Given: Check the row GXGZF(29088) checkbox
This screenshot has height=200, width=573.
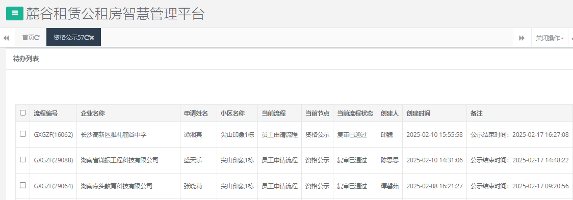Looking at the screenshot, I should coord(22,159).
